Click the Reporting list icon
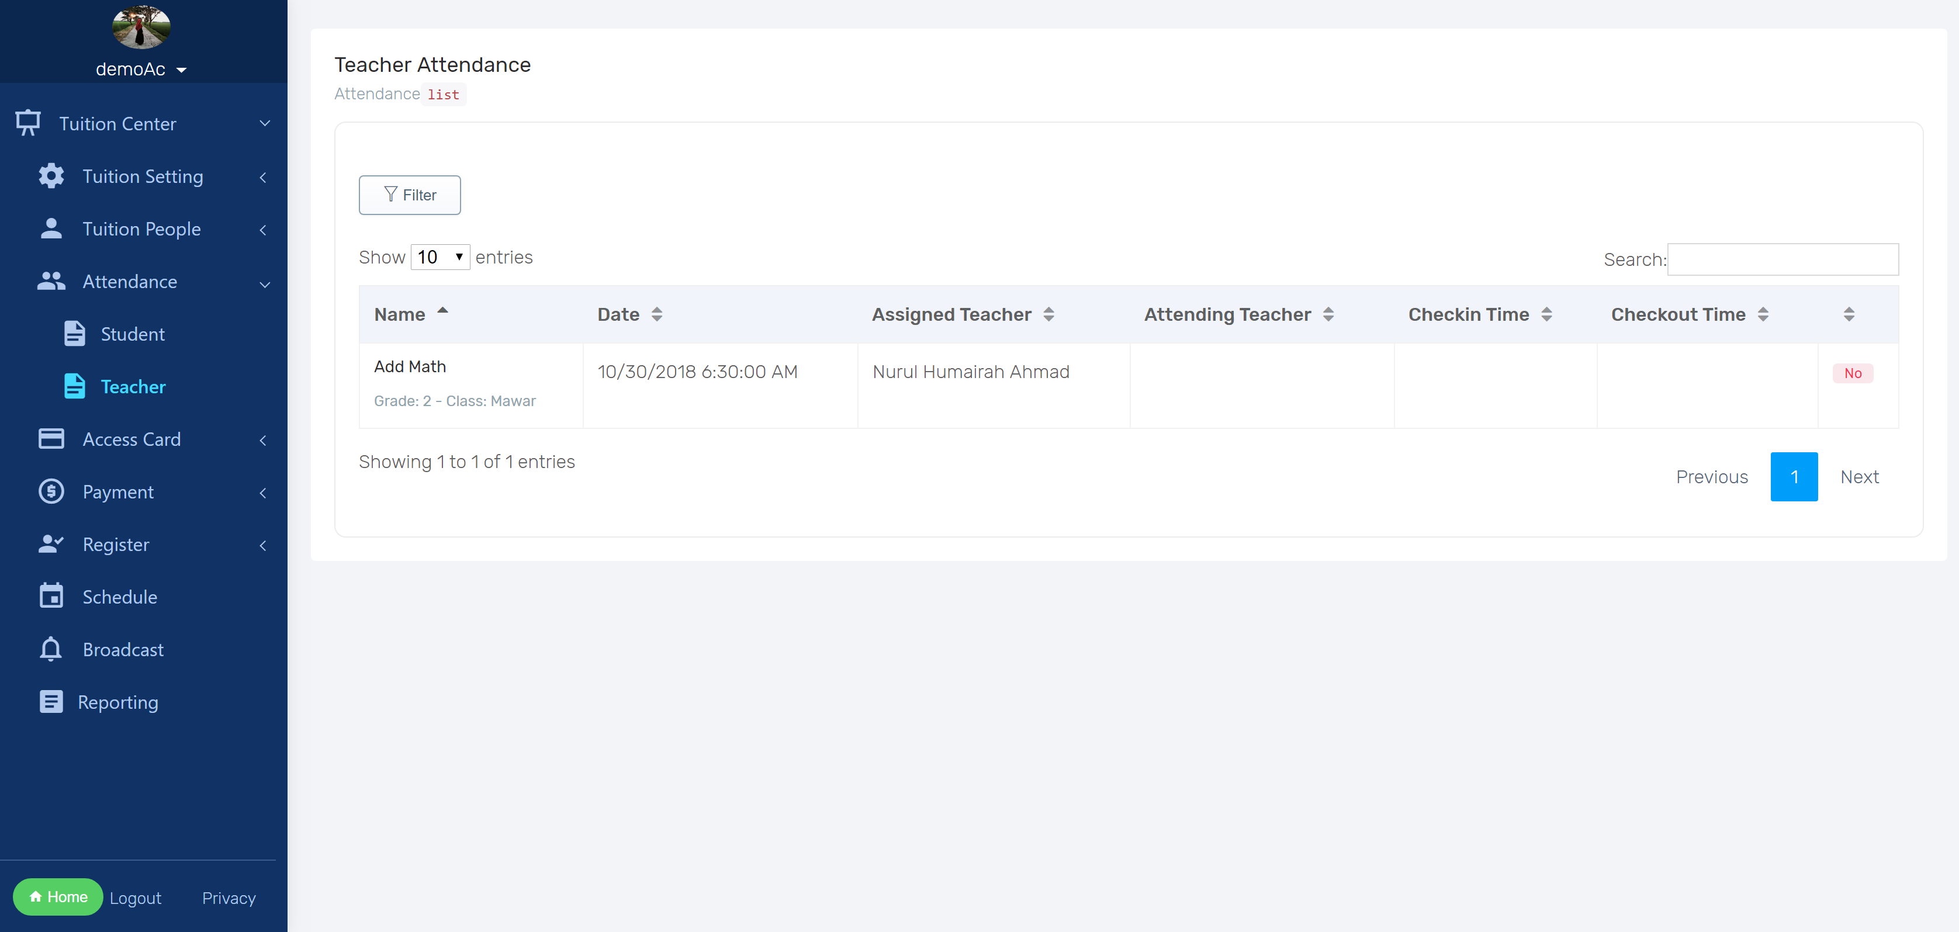The image size is (1959, 932). coord(51,701)
